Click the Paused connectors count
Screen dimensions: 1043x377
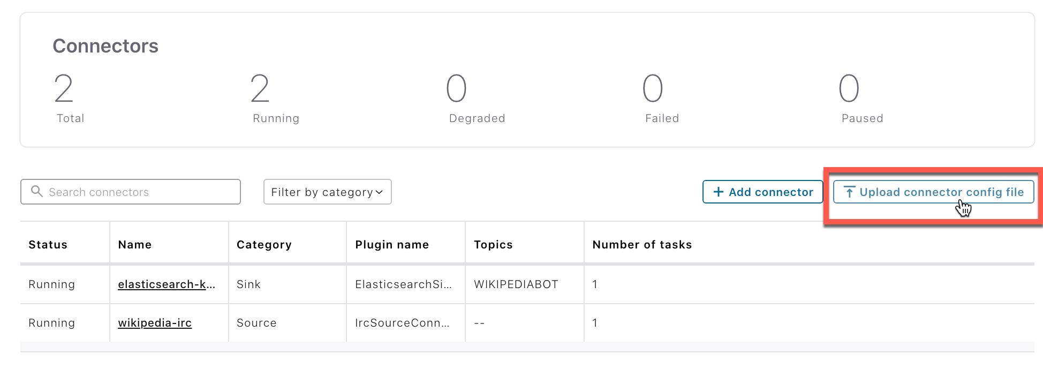coord(849,88)
